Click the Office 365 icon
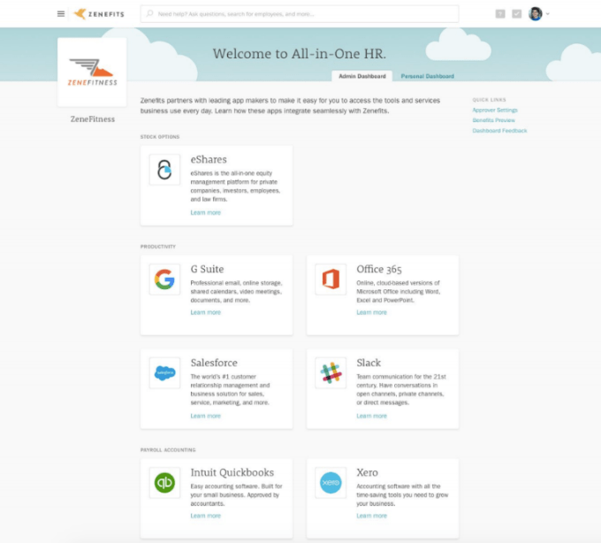 pyautogui.click(x=331, y=279)
